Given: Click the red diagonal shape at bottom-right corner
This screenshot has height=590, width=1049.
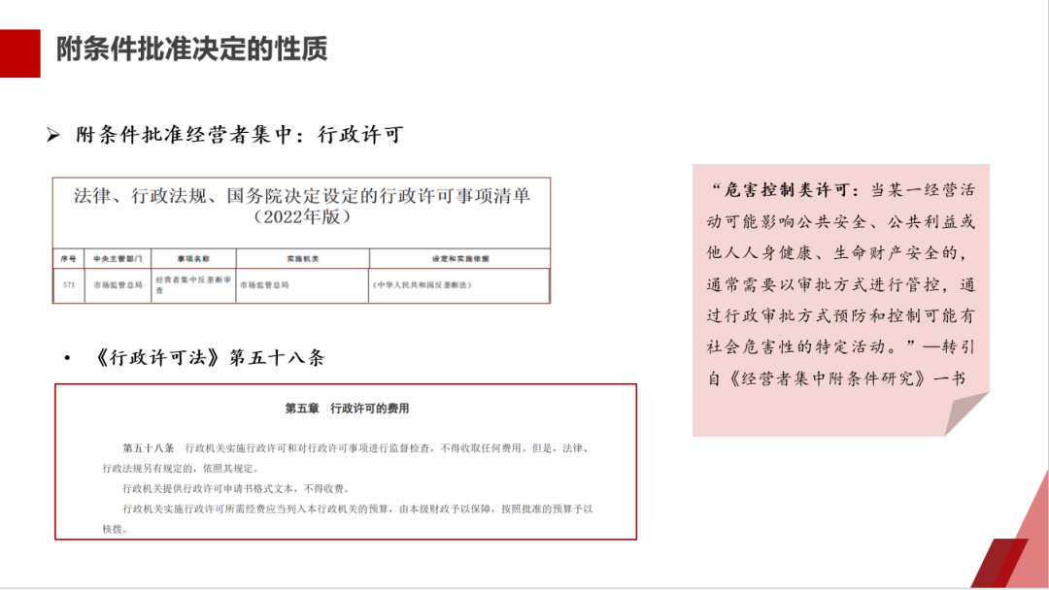Looking at the screenshot, I should tap(1010, 561).
